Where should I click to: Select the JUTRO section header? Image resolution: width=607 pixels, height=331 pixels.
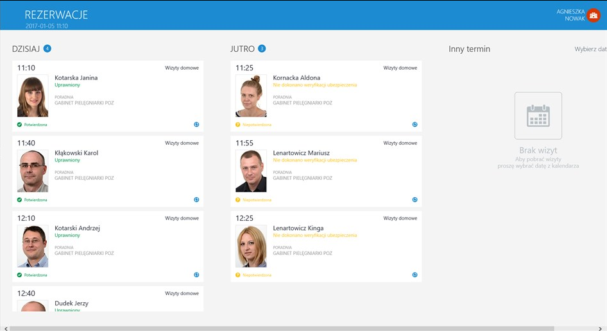(243, 49)
